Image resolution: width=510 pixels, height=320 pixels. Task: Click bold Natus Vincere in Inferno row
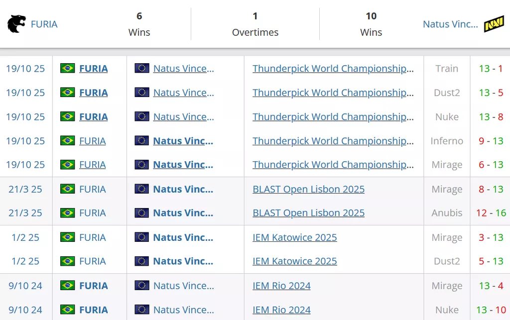pyautogui.click(x=183, y=141)
